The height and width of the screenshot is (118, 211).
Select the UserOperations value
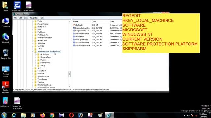coord(81,40)
